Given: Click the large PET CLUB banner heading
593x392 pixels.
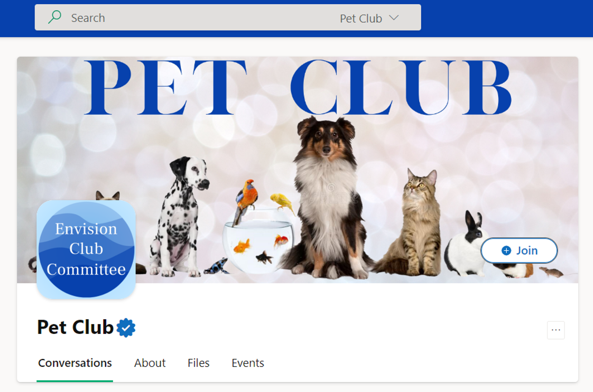Looking at the screenshot, I should click(x=298, y=88).
